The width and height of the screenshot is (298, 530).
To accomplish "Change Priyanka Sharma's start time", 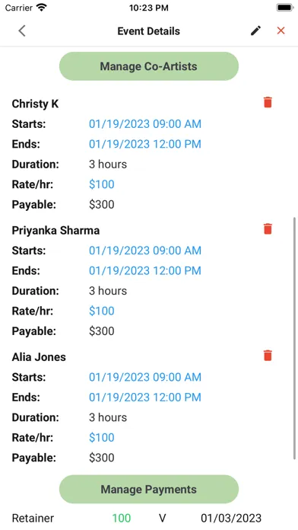I will point(145,251).
